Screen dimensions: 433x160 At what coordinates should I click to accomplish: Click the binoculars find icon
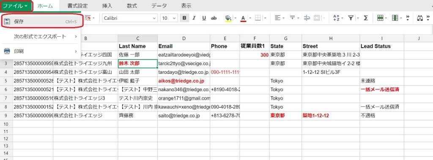pos(420,18)
